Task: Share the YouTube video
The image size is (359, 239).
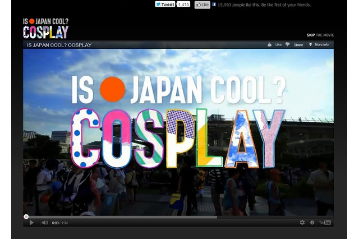Action: tap(298, 45)
